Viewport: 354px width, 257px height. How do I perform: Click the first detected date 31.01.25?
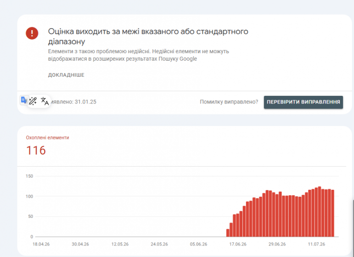pos(85,102)
